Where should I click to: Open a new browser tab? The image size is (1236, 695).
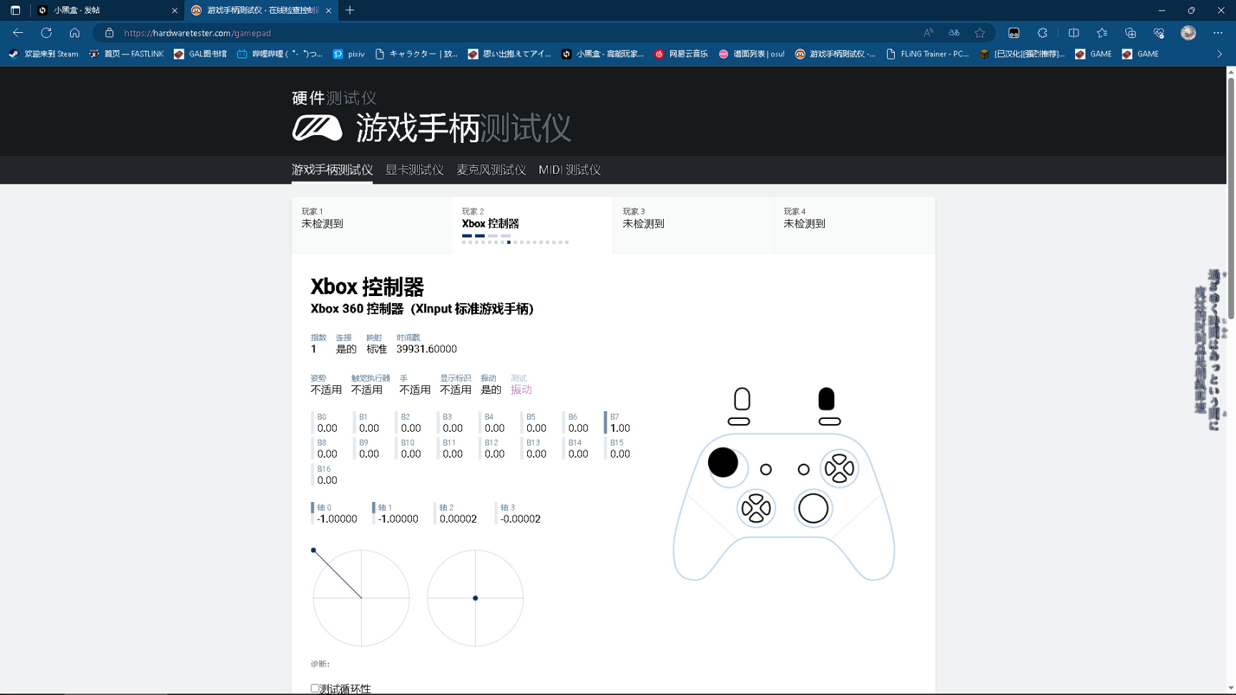point(350,10)
